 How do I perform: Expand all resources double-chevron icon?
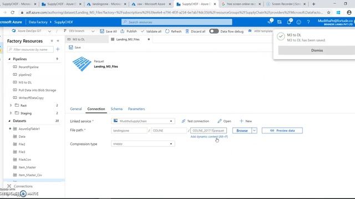52,41
